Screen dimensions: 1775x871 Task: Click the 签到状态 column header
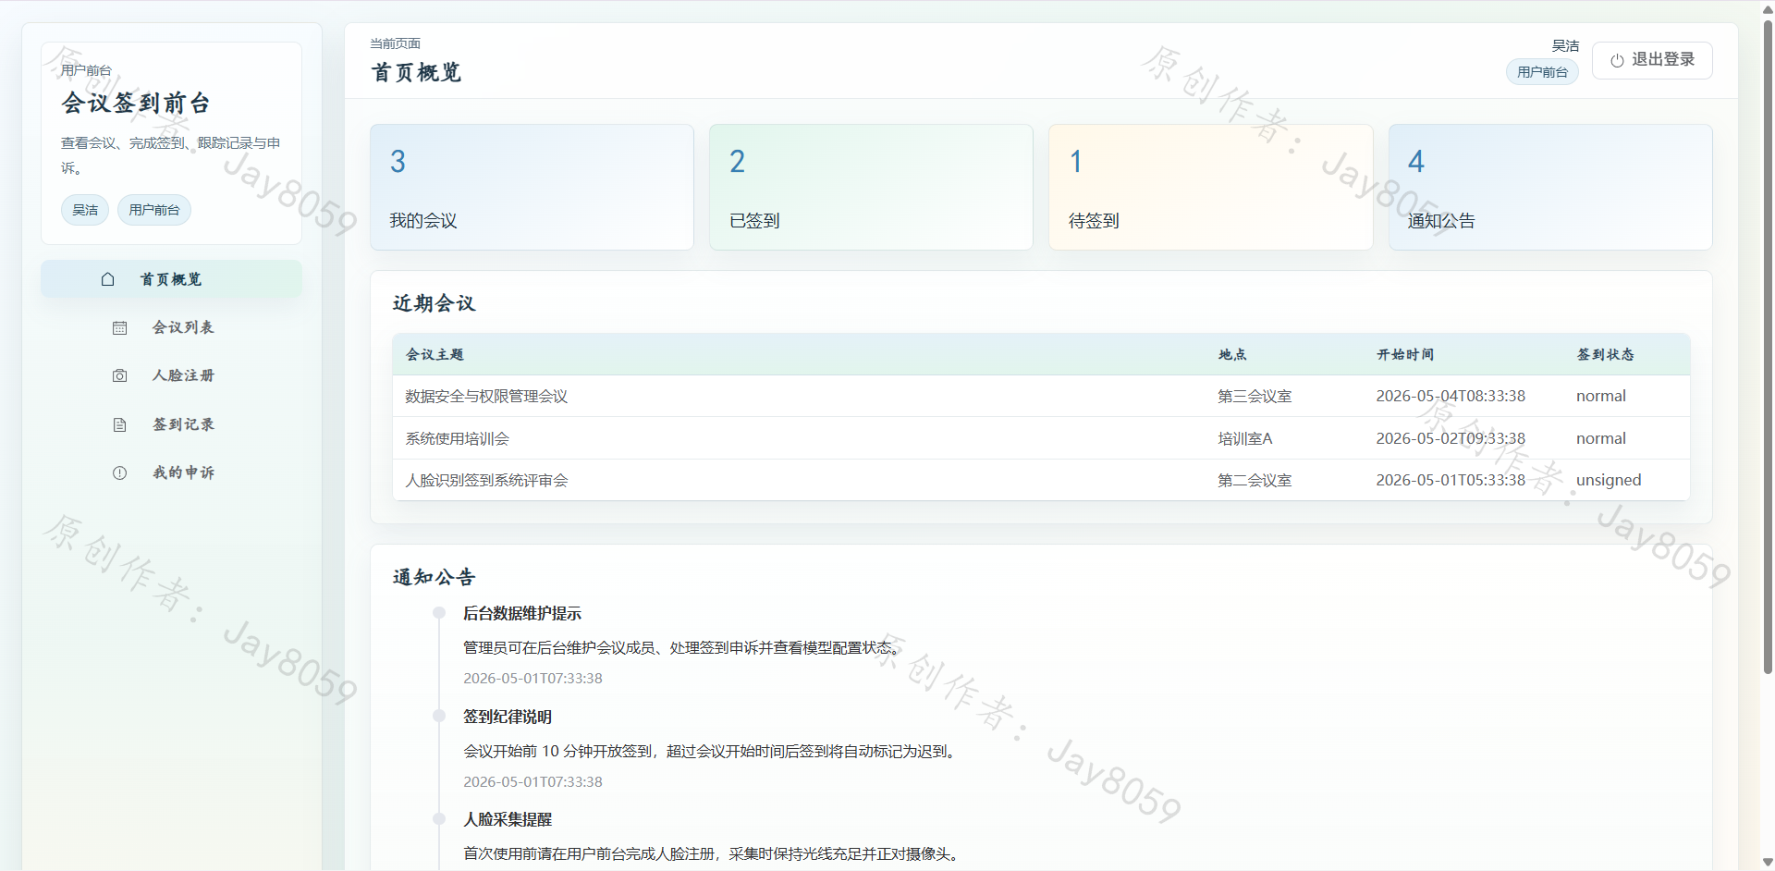click(x=1606, y=354)
